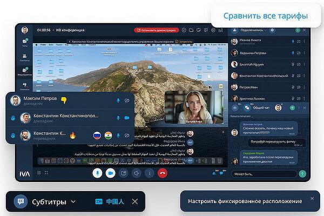324x216 pixels.
Task: Click the red end call button
Action: [x=161, y=173]
